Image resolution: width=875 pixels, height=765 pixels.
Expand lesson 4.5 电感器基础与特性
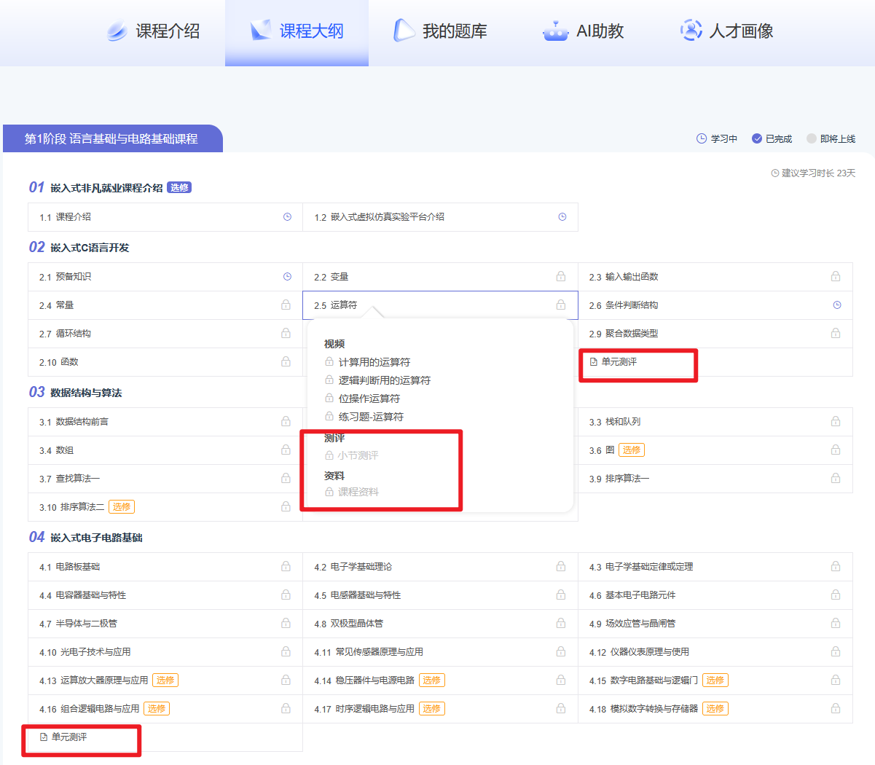point(440,595)
